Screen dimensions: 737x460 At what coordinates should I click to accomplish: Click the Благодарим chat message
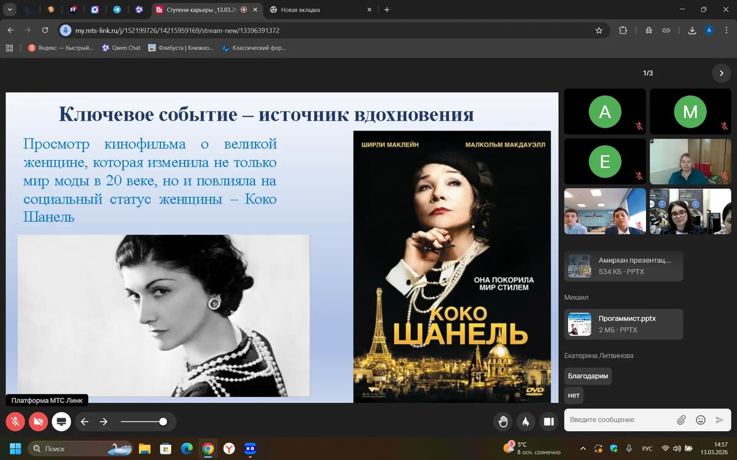pyautogui.click(x=588, y=376)
